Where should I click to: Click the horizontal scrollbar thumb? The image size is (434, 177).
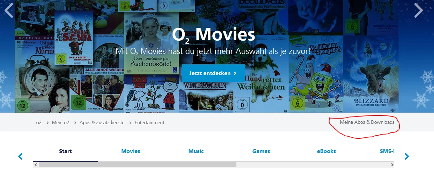tap(138, 165)
